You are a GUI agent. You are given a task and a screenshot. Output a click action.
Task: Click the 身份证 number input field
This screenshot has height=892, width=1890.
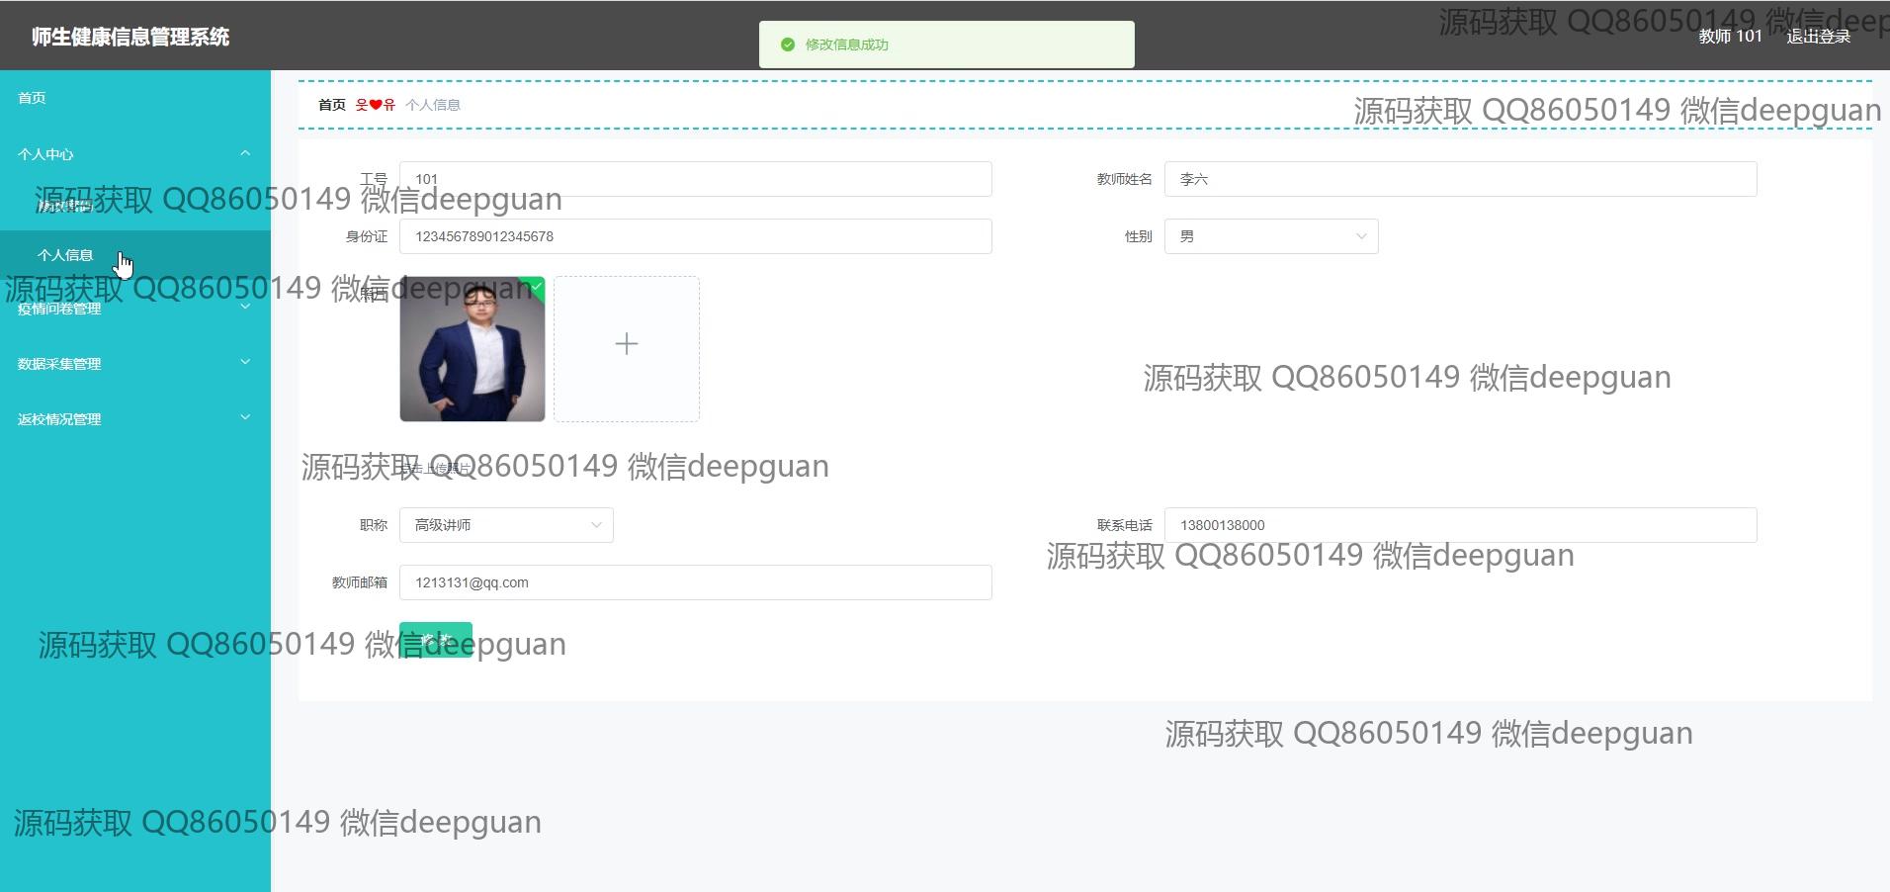point(696,236)
